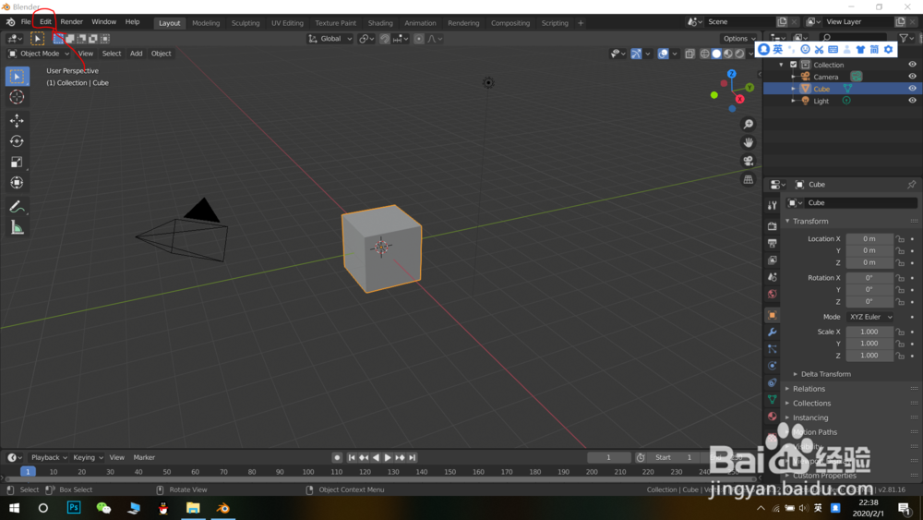923x520 pixels.
Task: Click the Location X value field
Action: 869,238
